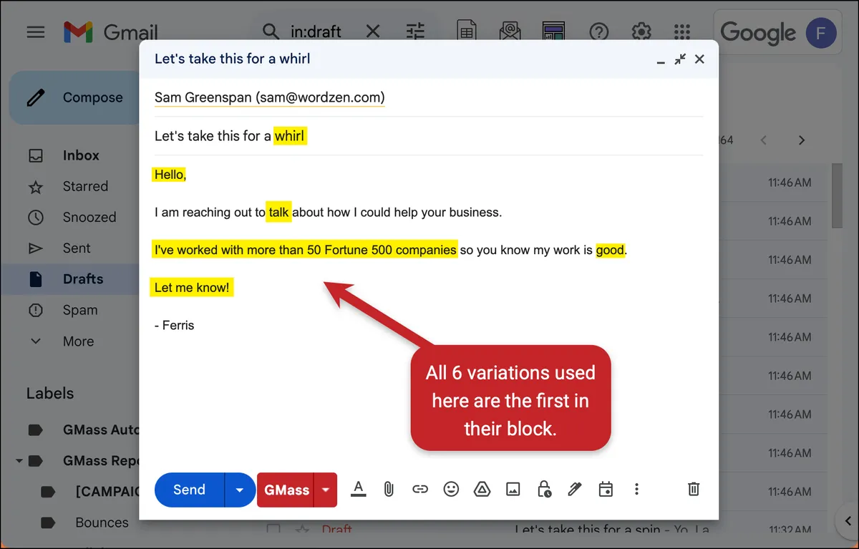Viewport: 859px width, 549px height.
Task: Insert an emoji in the email
Action: 451,490
